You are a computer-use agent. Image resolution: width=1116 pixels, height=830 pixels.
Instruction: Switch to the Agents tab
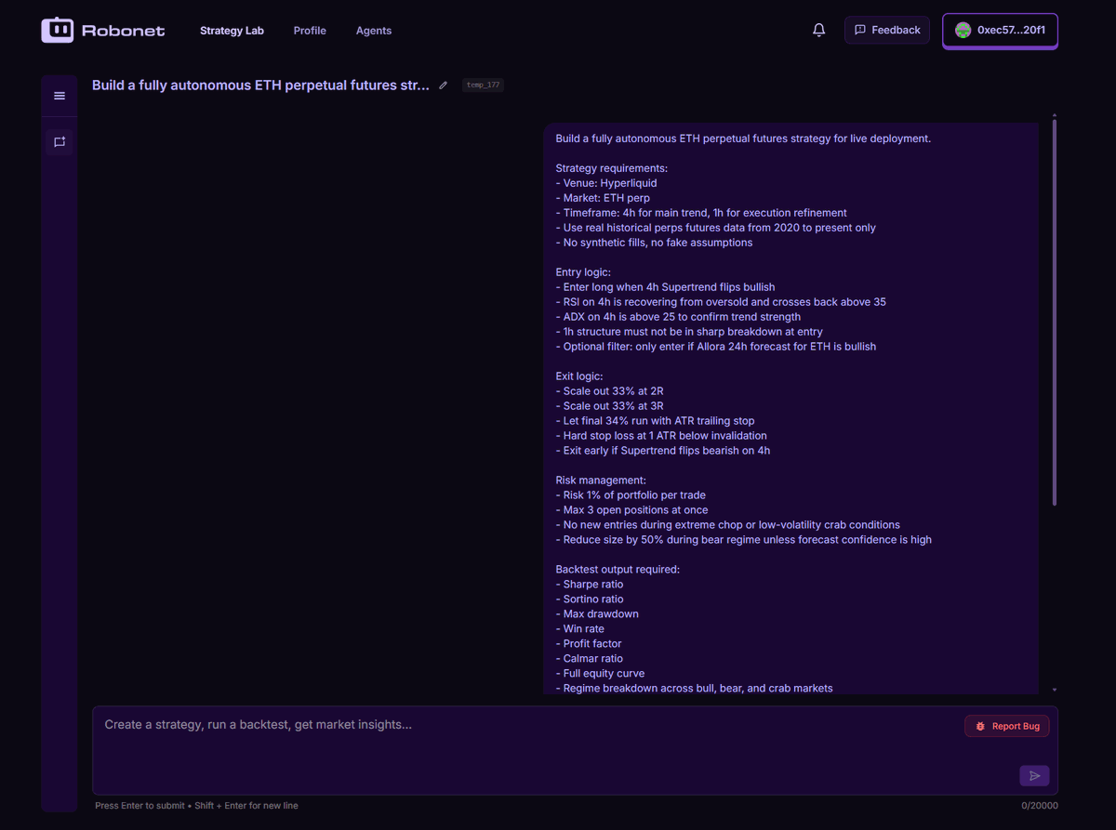point(374,31)
